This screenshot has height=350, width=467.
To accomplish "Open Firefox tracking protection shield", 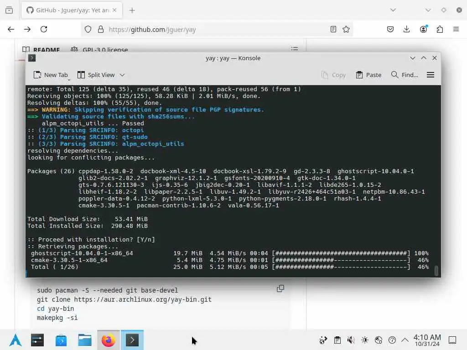I will click(x=88, y=30).
